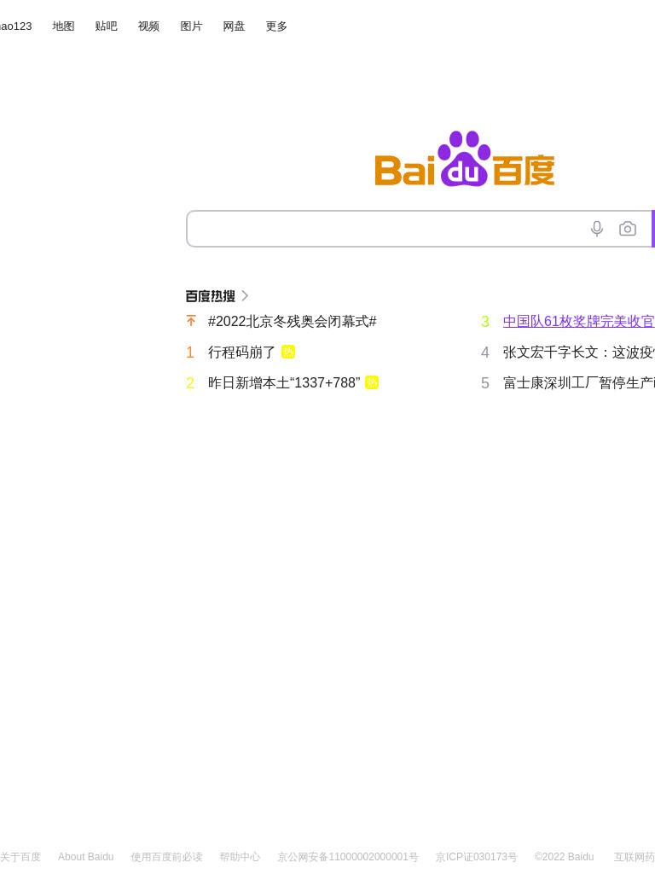Viewport: 655px width, 874px height.
Task: Open hot search 行程码崩了
Action: click(241, 353)
